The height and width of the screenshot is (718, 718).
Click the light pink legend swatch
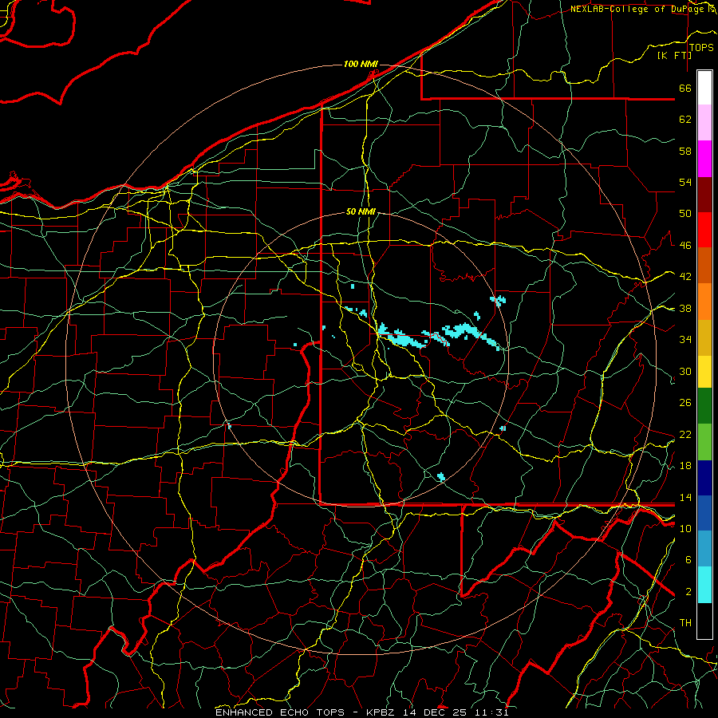point(704,123)
